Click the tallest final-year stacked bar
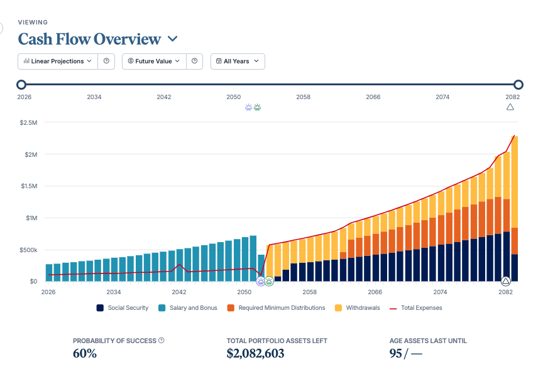 coord(515,209)
